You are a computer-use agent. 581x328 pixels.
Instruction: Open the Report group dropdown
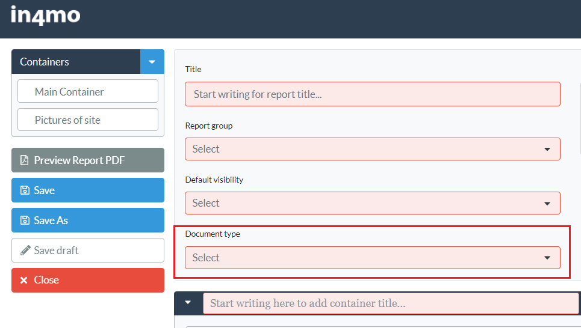(x=372, y=149)
